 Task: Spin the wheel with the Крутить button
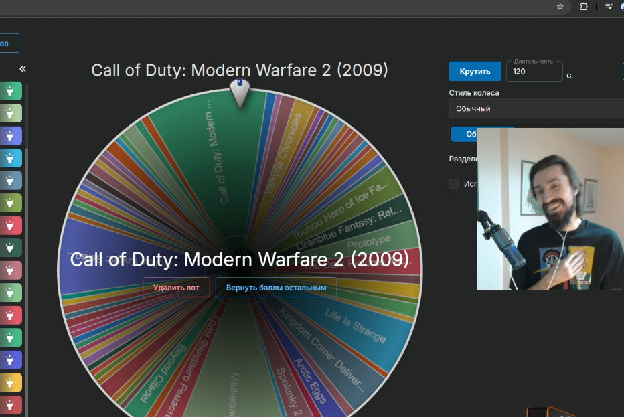(475, 71)
